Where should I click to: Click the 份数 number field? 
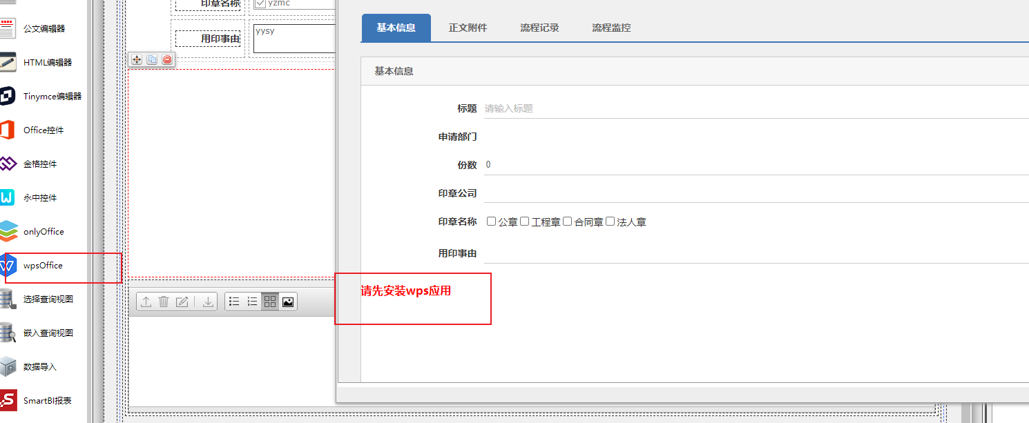(756, 165)
